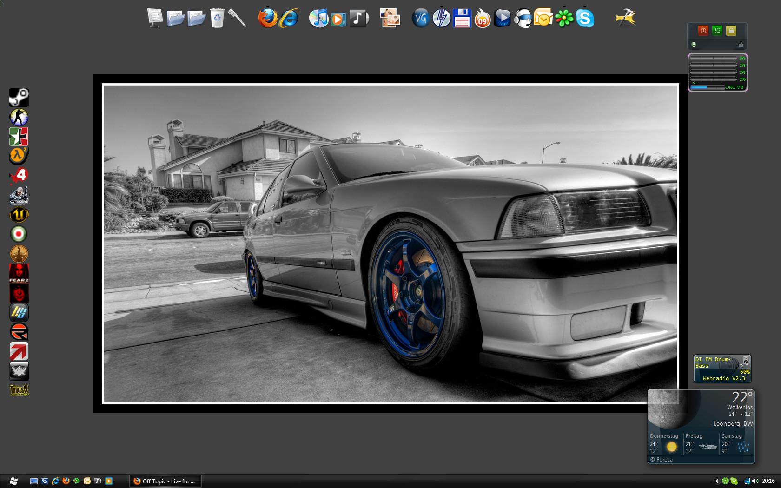Click the yellow lock button in power widget
Screen dimensions: 781x488
coord(731,31)
